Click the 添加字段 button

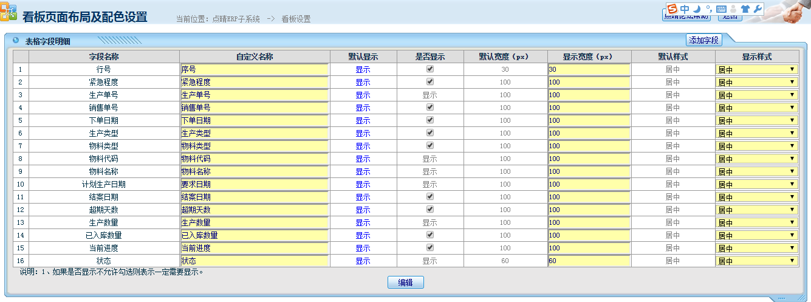click(703, 40)
